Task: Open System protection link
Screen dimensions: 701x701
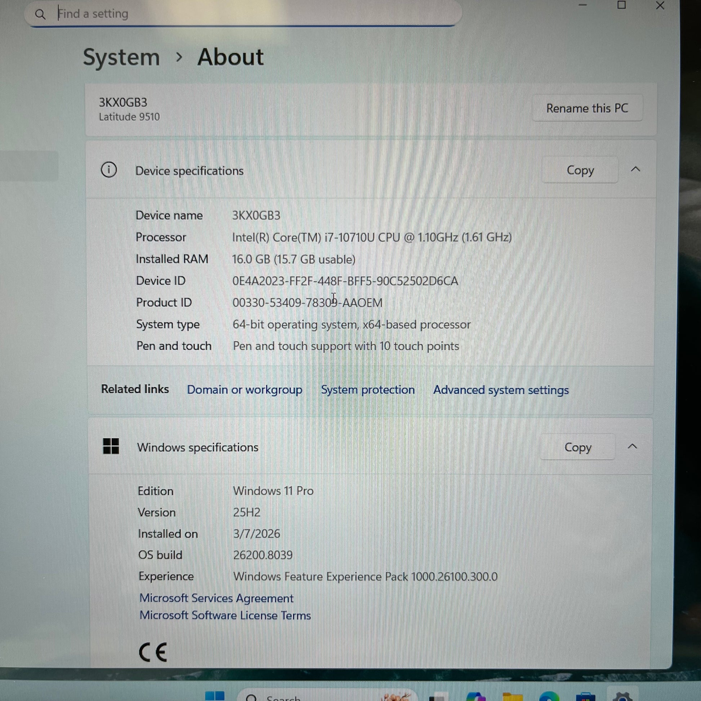Action: point(367,390)
